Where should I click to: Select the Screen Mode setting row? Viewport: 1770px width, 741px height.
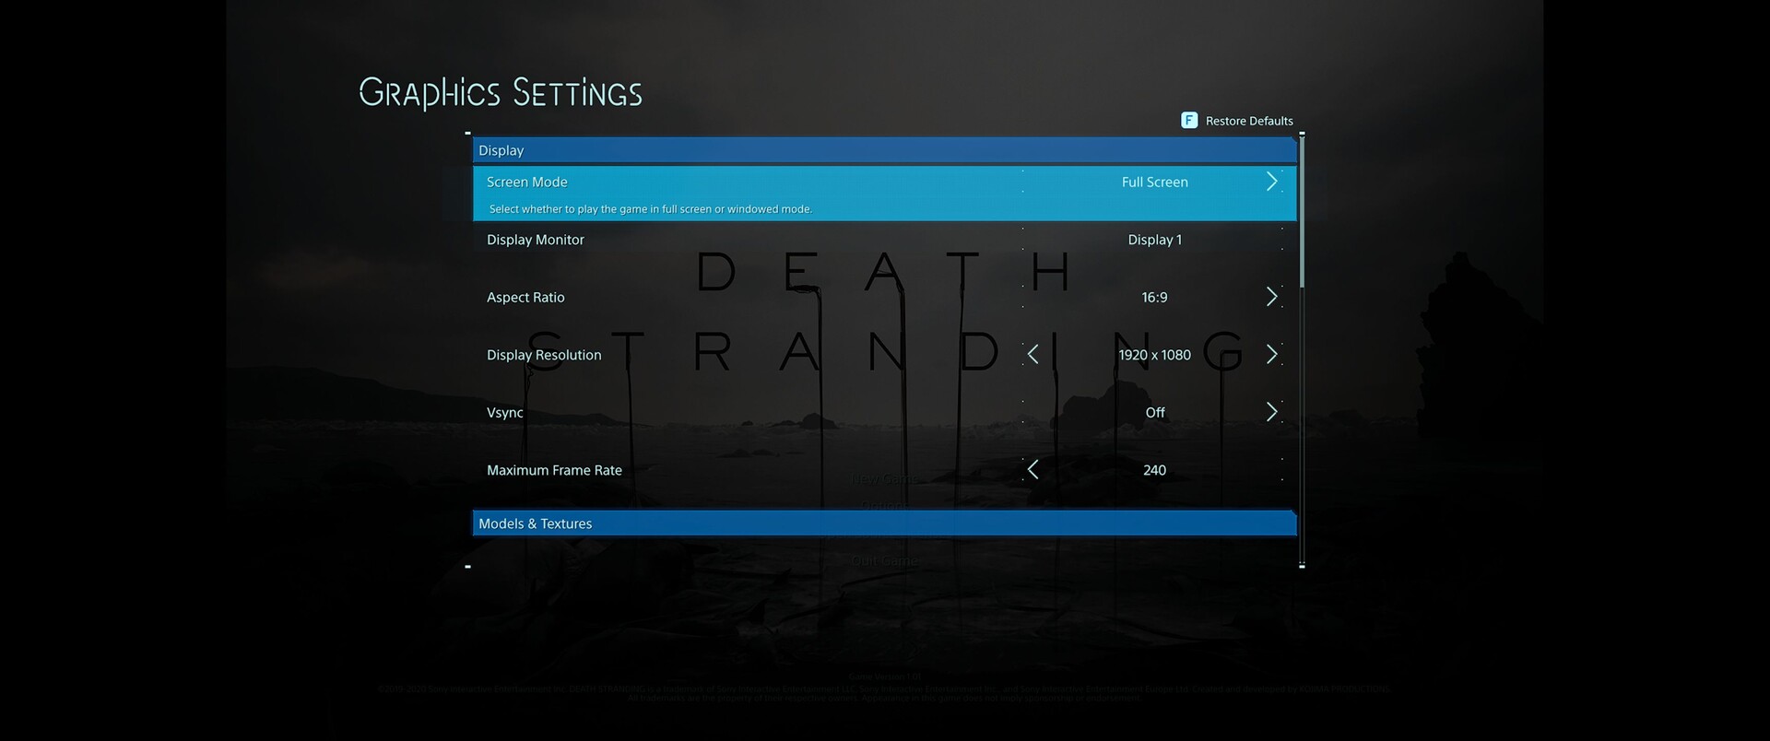tap(884, 194)
